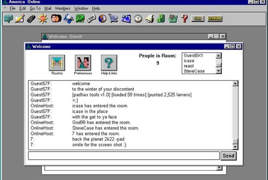Open the Rooms hallway icon
The image size is (268, 180).
pyautogui.click(x=57, y=63)
